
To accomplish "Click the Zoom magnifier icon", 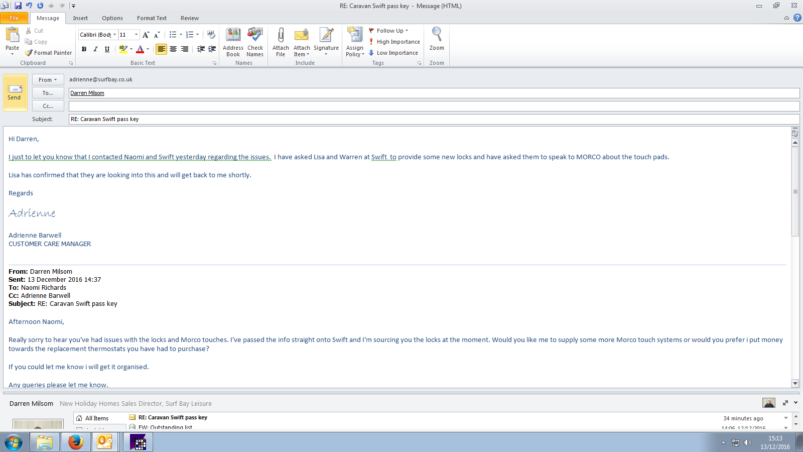I will [x=437, y=35].
